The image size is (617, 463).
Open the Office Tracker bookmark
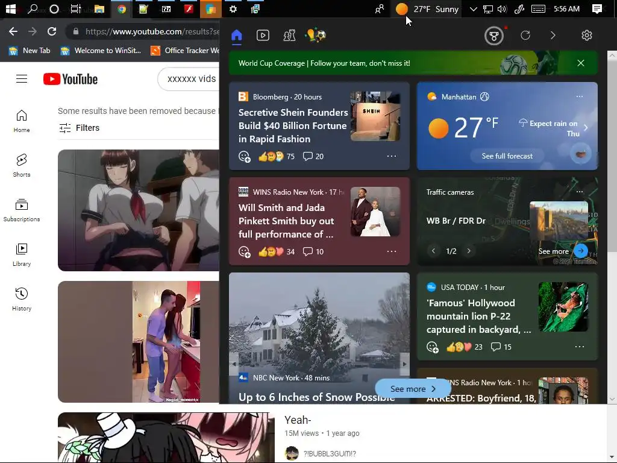coord(185,51)
